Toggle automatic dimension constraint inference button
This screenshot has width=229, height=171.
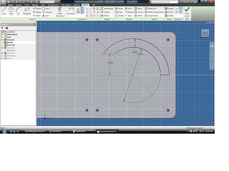coord(82,9)
